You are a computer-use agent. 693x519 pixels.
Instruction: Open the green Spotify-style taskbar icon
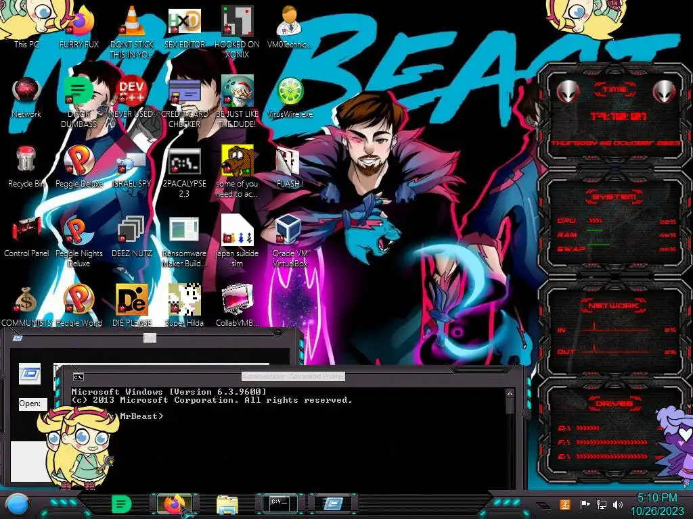[x=122, y=504]
